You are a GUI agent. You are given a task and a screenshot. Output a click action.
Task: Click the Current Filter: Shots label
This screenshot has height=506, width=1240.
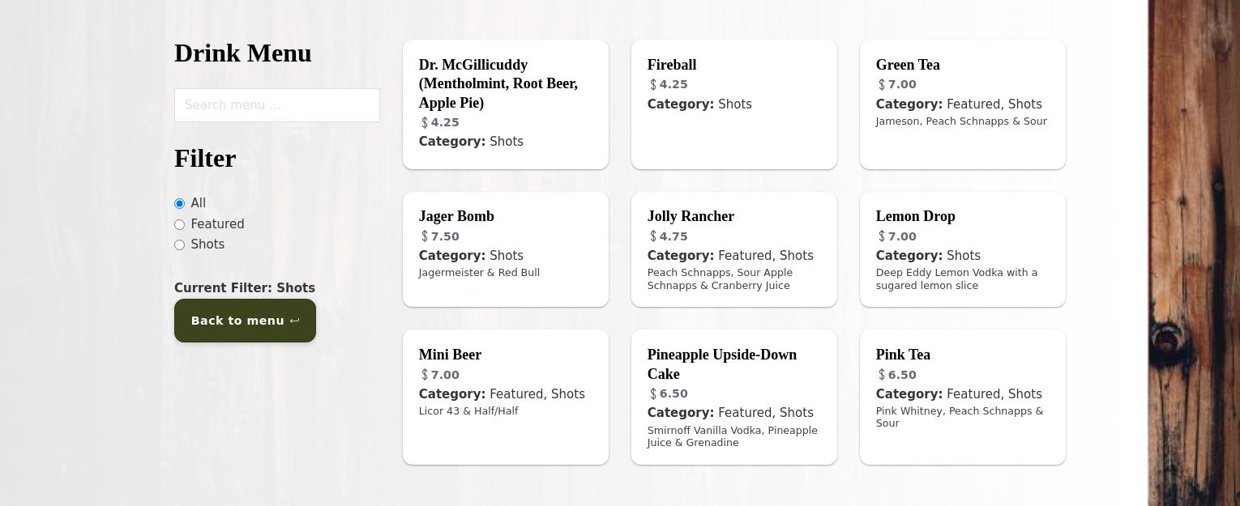tap(244, 288)
